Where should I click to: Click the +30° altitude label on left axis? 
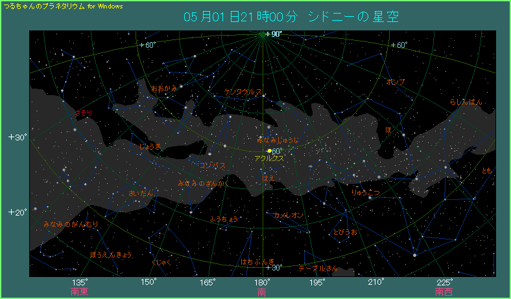pos(16,138)
